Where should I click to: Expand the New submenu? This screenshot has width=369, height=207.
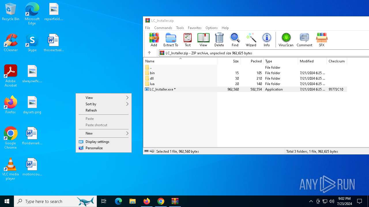point(103,133)
